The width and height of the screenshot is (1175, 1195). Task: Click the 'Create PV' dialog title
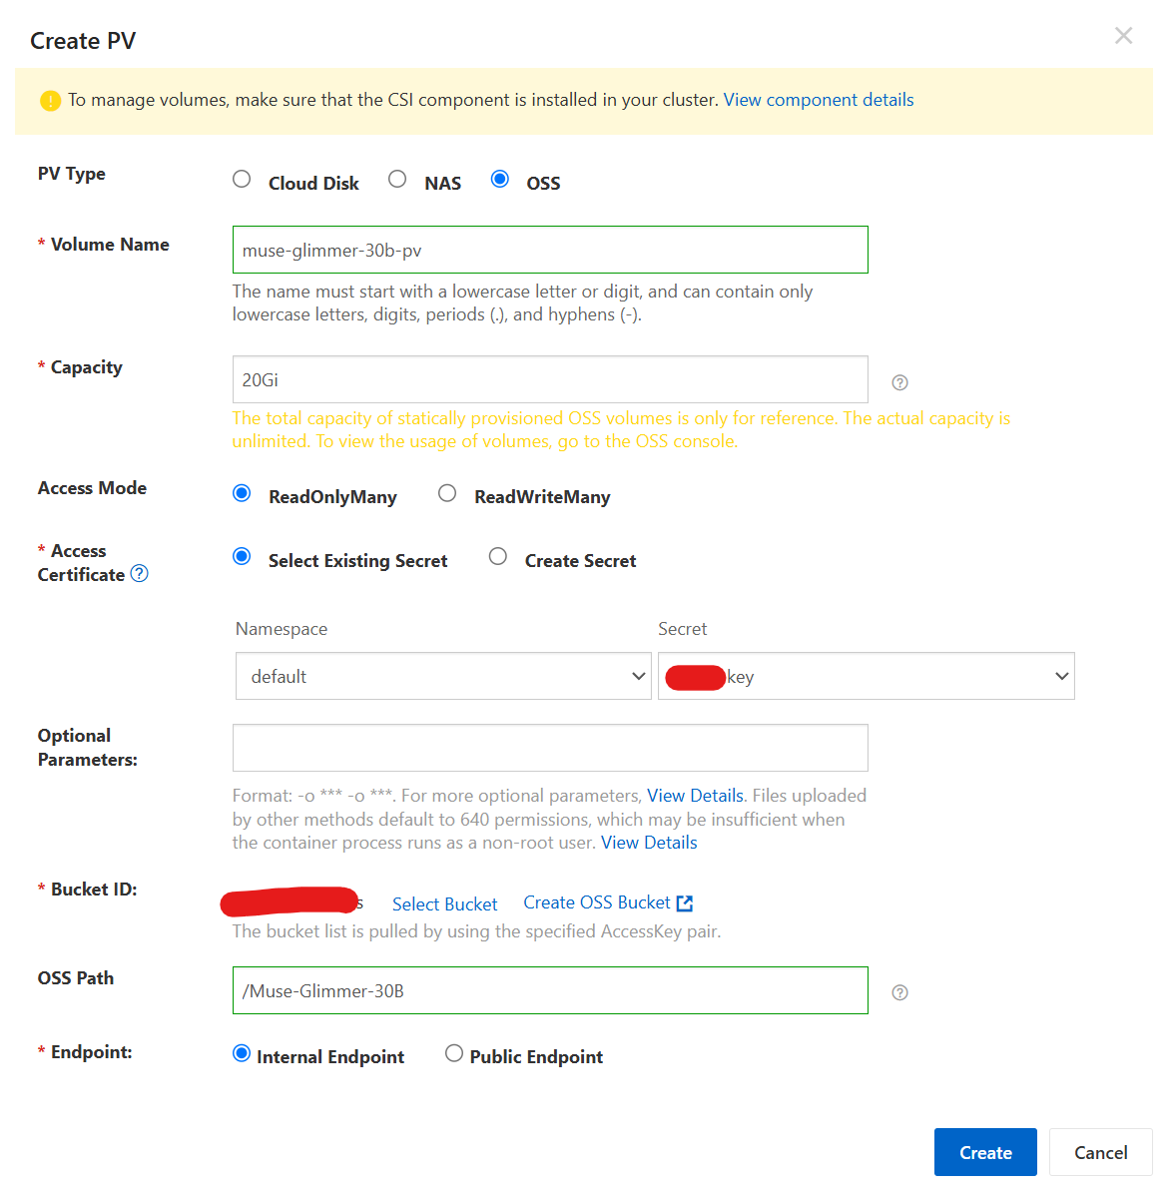pyautogui.click(x=83, y=40)
